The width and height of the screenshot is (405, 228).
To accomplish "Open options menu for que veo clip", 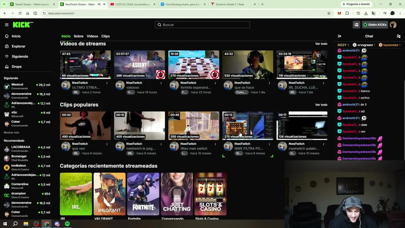I will [x=107, y=144].
